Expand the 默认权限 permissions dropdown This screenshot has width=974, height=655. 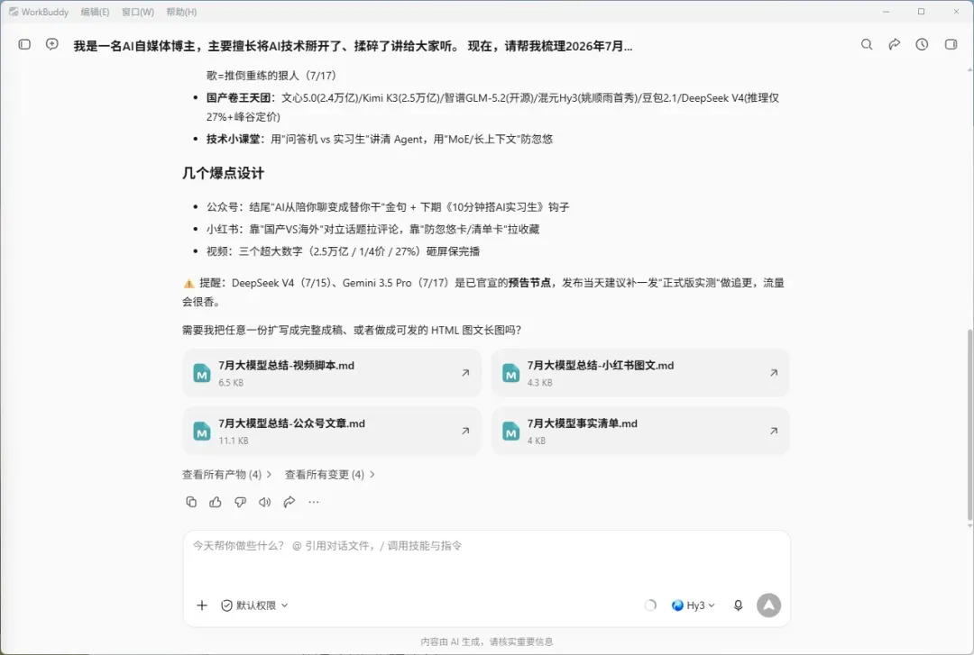click(x=254, y=605)
